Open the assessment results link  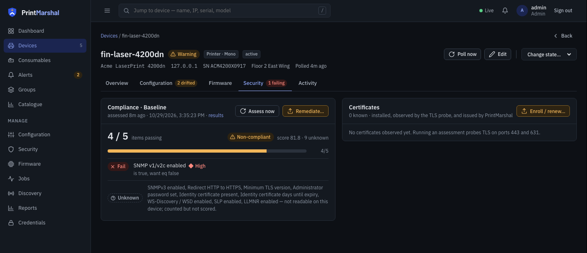point(216,115)
